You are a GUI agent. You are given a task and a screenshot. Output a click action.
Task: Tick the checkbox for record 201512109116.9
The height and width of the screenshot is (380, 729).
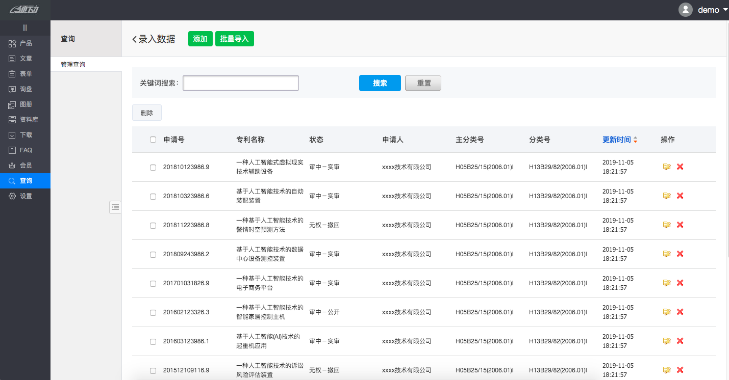point(153,370)
